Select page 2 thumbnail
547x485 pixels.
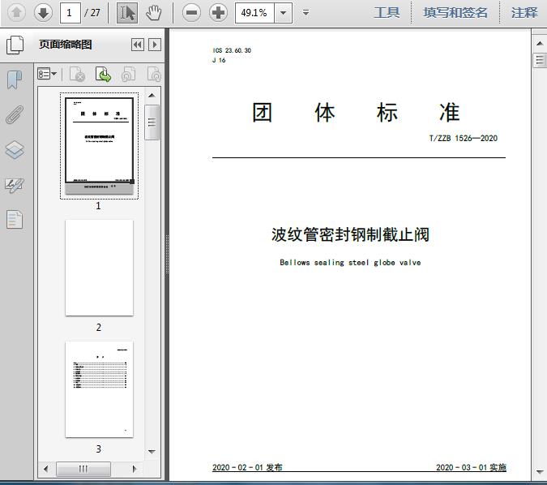pyautogui.click(x=99, y=268)
